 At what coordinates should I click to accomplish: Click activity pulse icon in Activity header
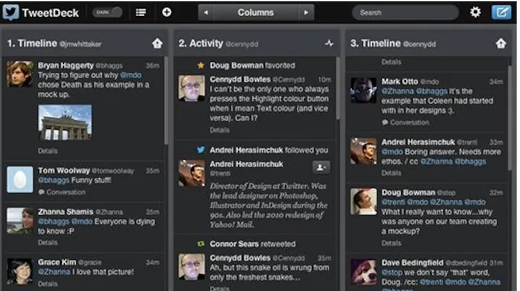click(x=329, y=43)
